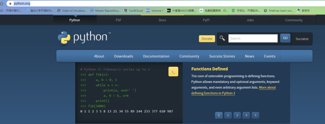Click the lock icon beside python.org

10,3
